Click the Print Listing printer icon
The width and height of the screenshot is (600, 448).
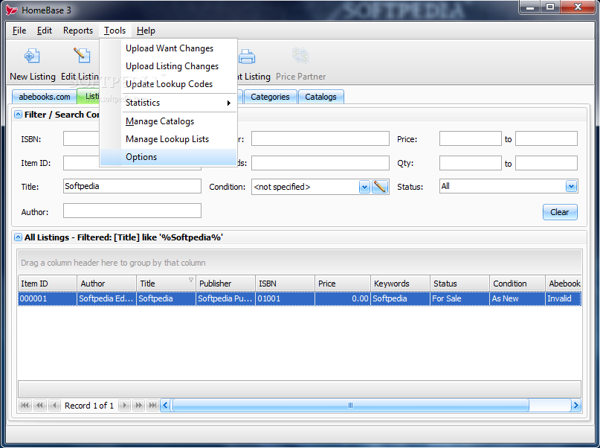coord(247,57)
